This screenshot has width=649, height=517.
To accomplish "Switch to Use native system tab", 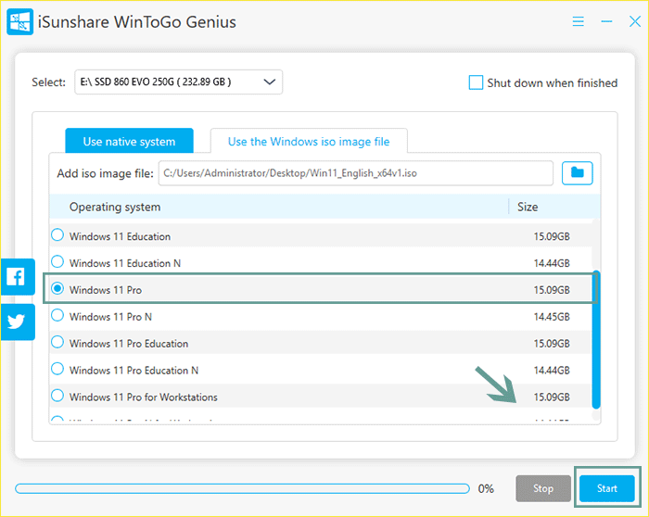I will pos(129,141).
